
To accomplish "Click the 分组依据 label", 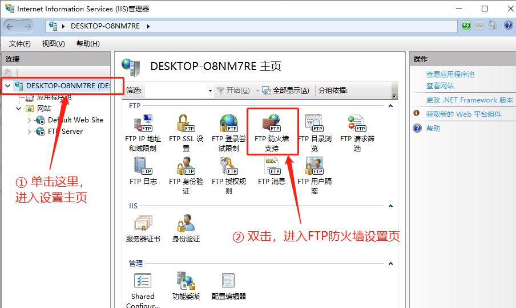I will point(333,91).
